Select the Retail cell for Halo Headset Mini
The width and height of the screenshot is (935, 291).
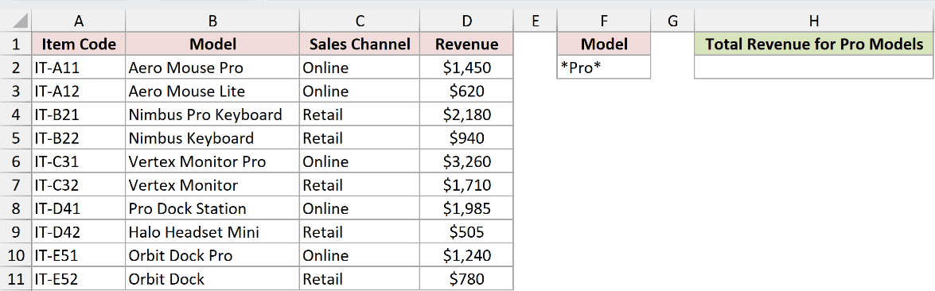tap(360, 232)
